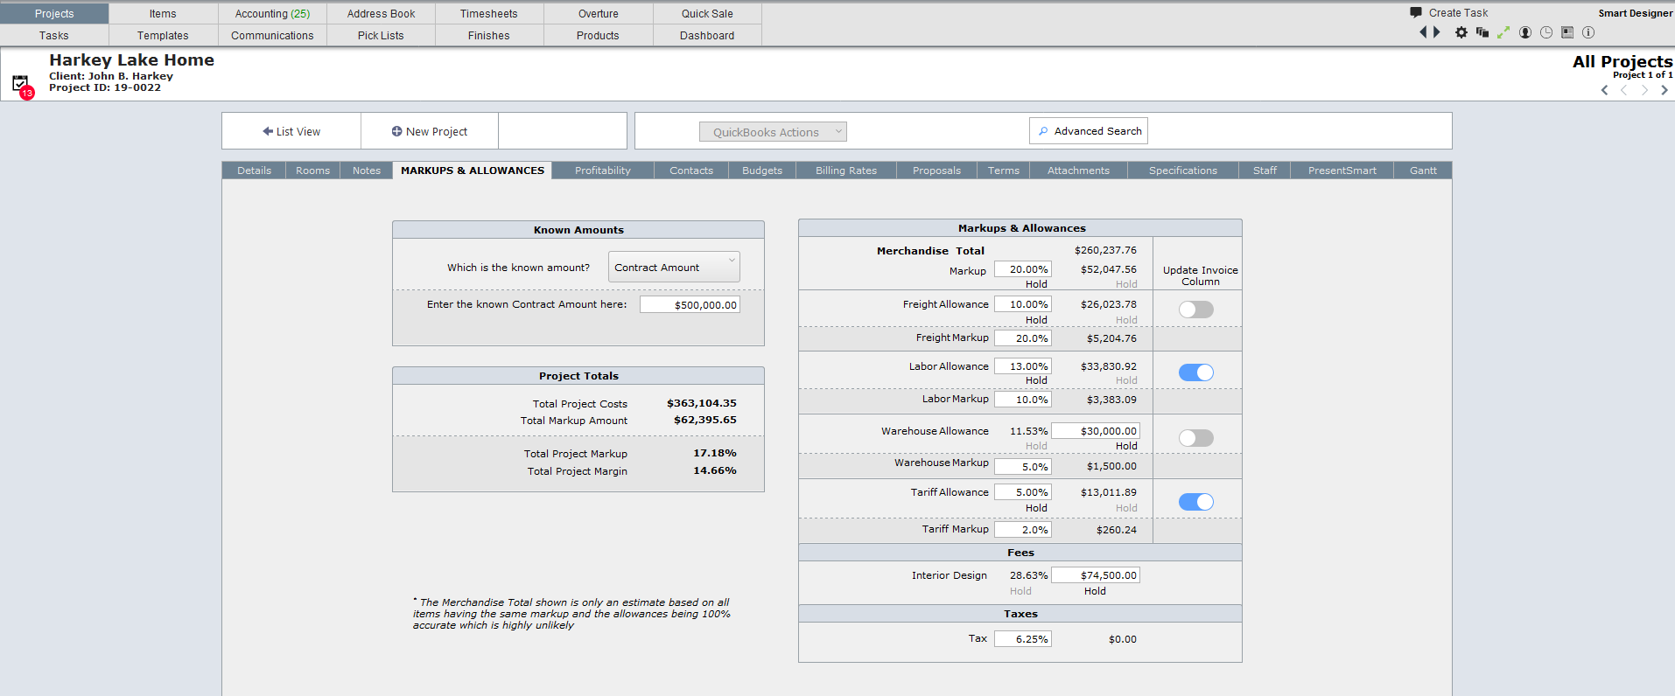Open the task calendar icon with badge 13
Viewport: 1675px width, 696px height.
point(21,85)
